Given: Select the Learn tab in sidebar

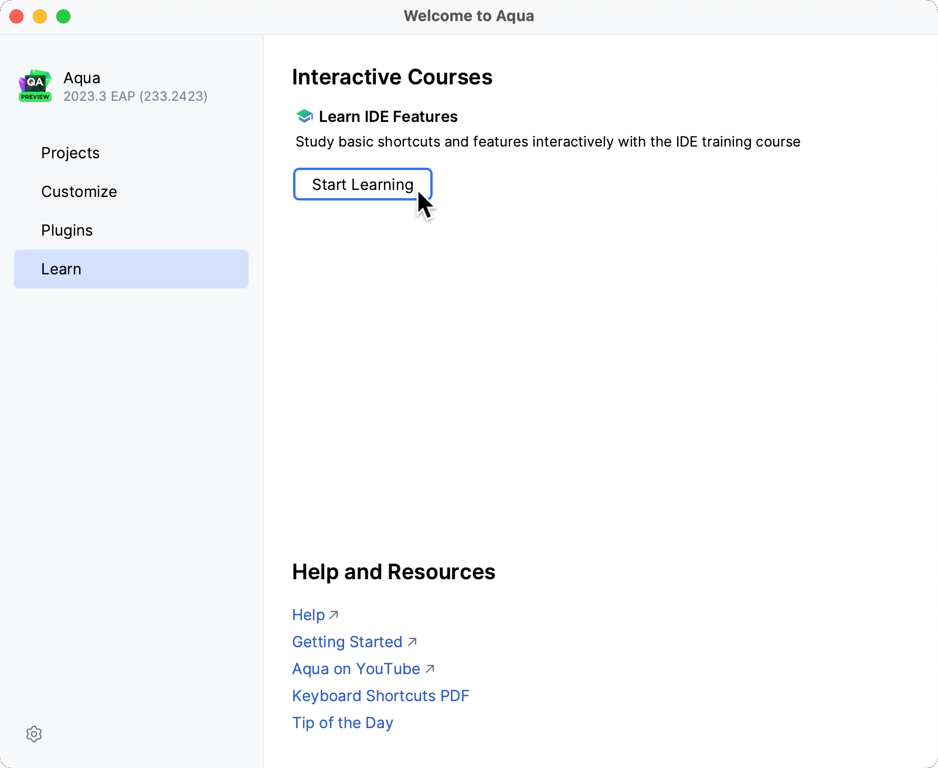Looking at the screenshot, I should (131, 269).
